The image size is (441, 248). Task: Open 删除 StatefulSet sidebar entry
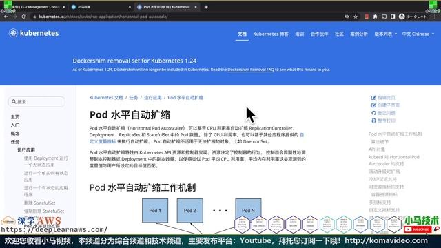tap(40, 203)
